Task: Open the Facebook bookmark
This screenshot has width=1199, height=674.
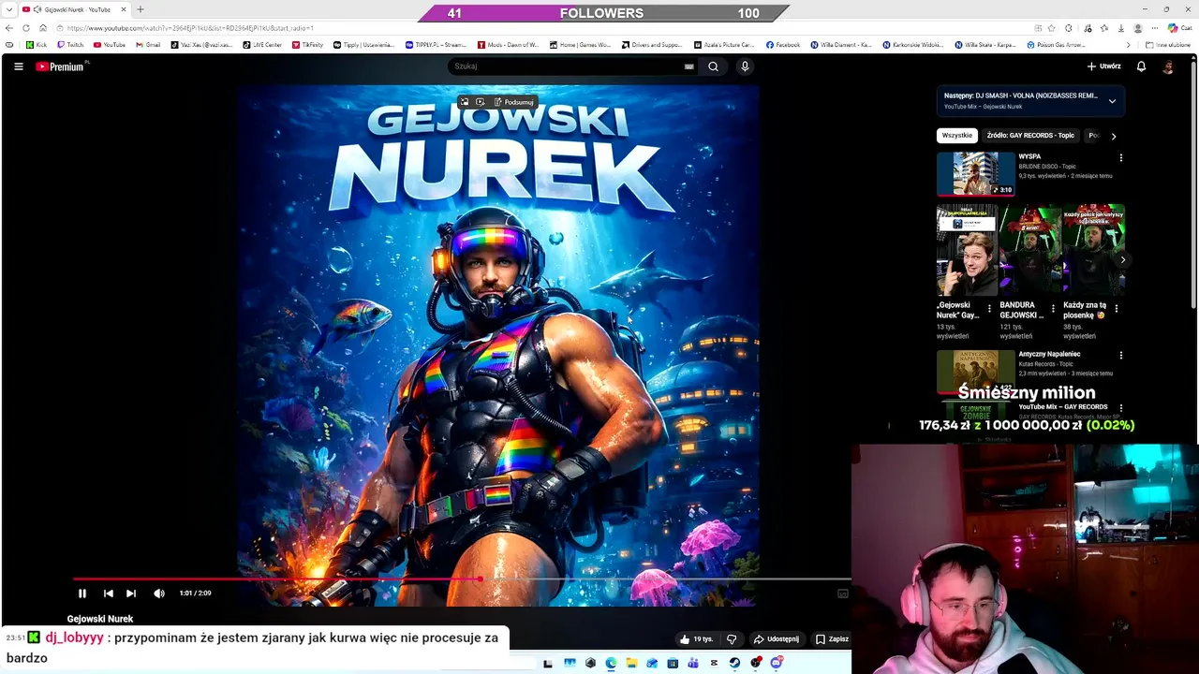Action: coord(783,45)
